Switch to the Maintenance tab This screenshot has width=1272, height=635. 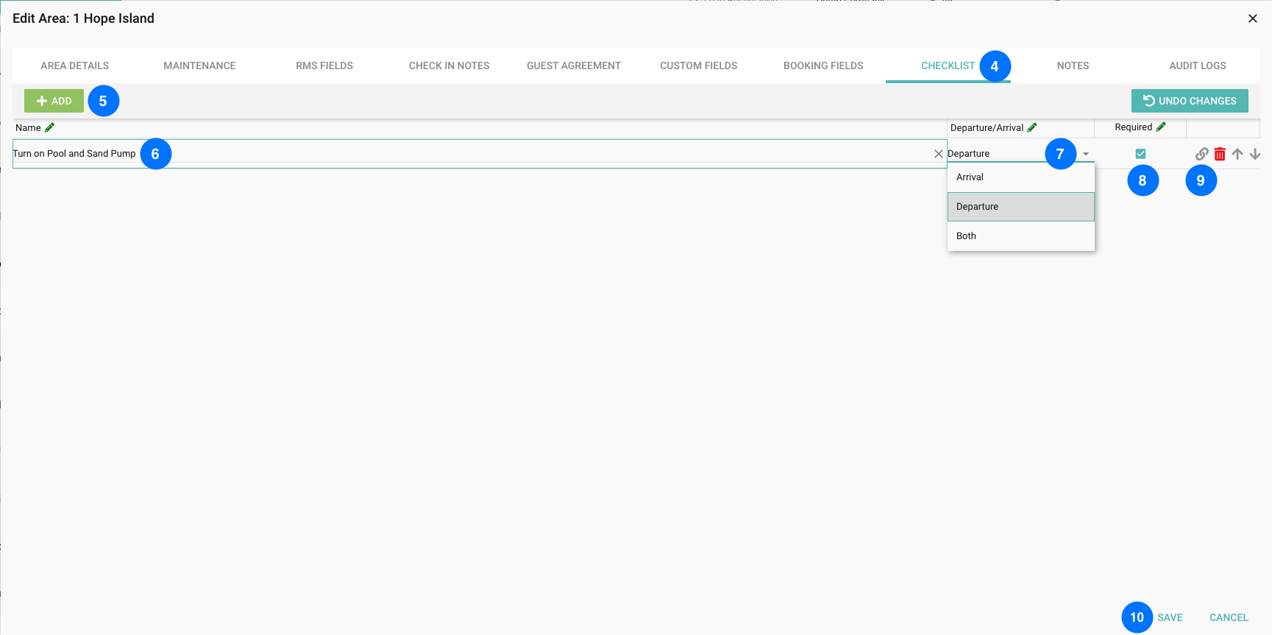click(x=199, y=65)
